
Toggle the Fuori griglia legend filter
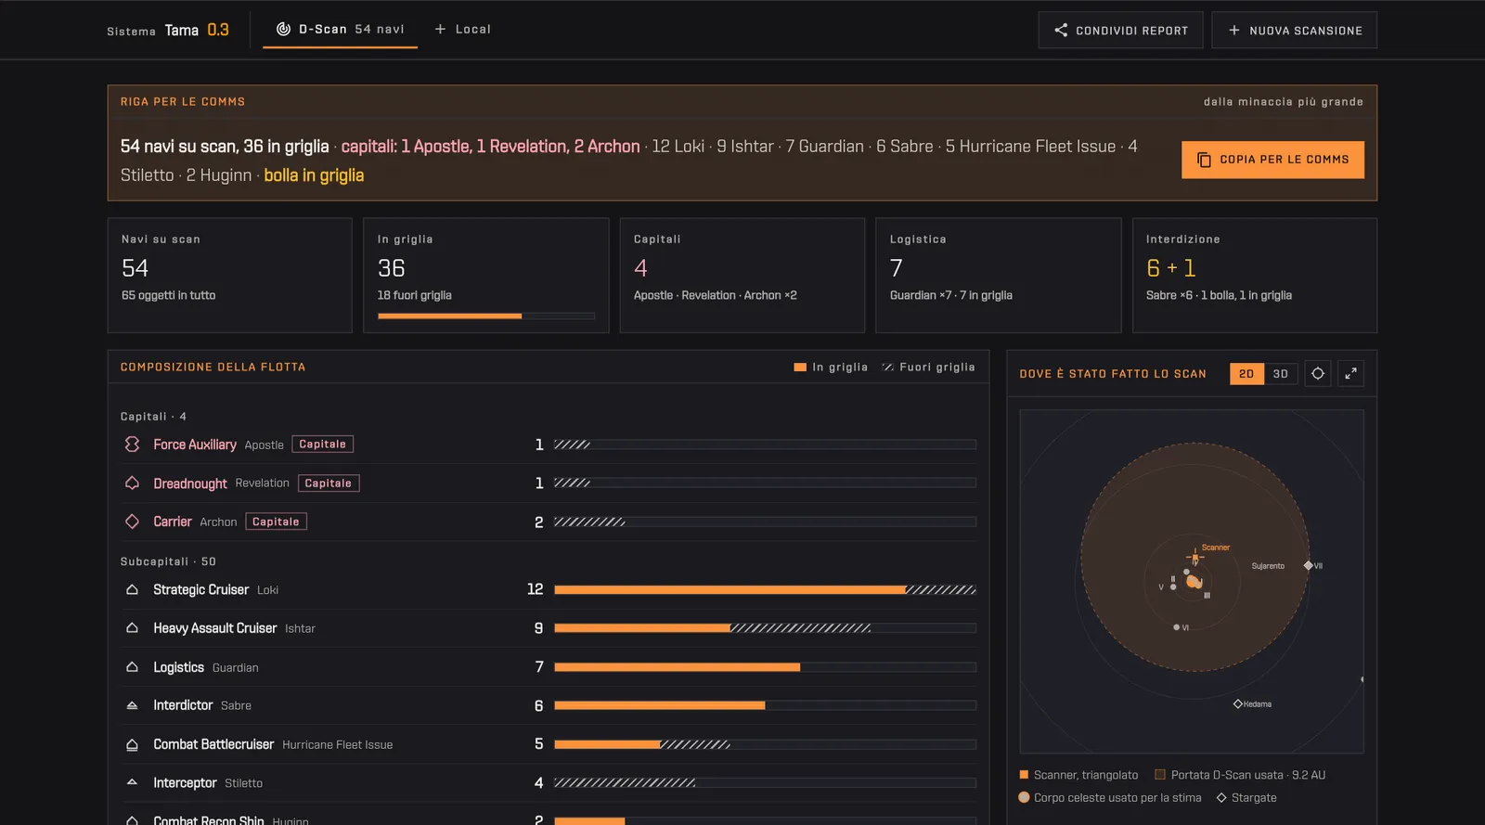pyautogui.click(x=928, y=367)
